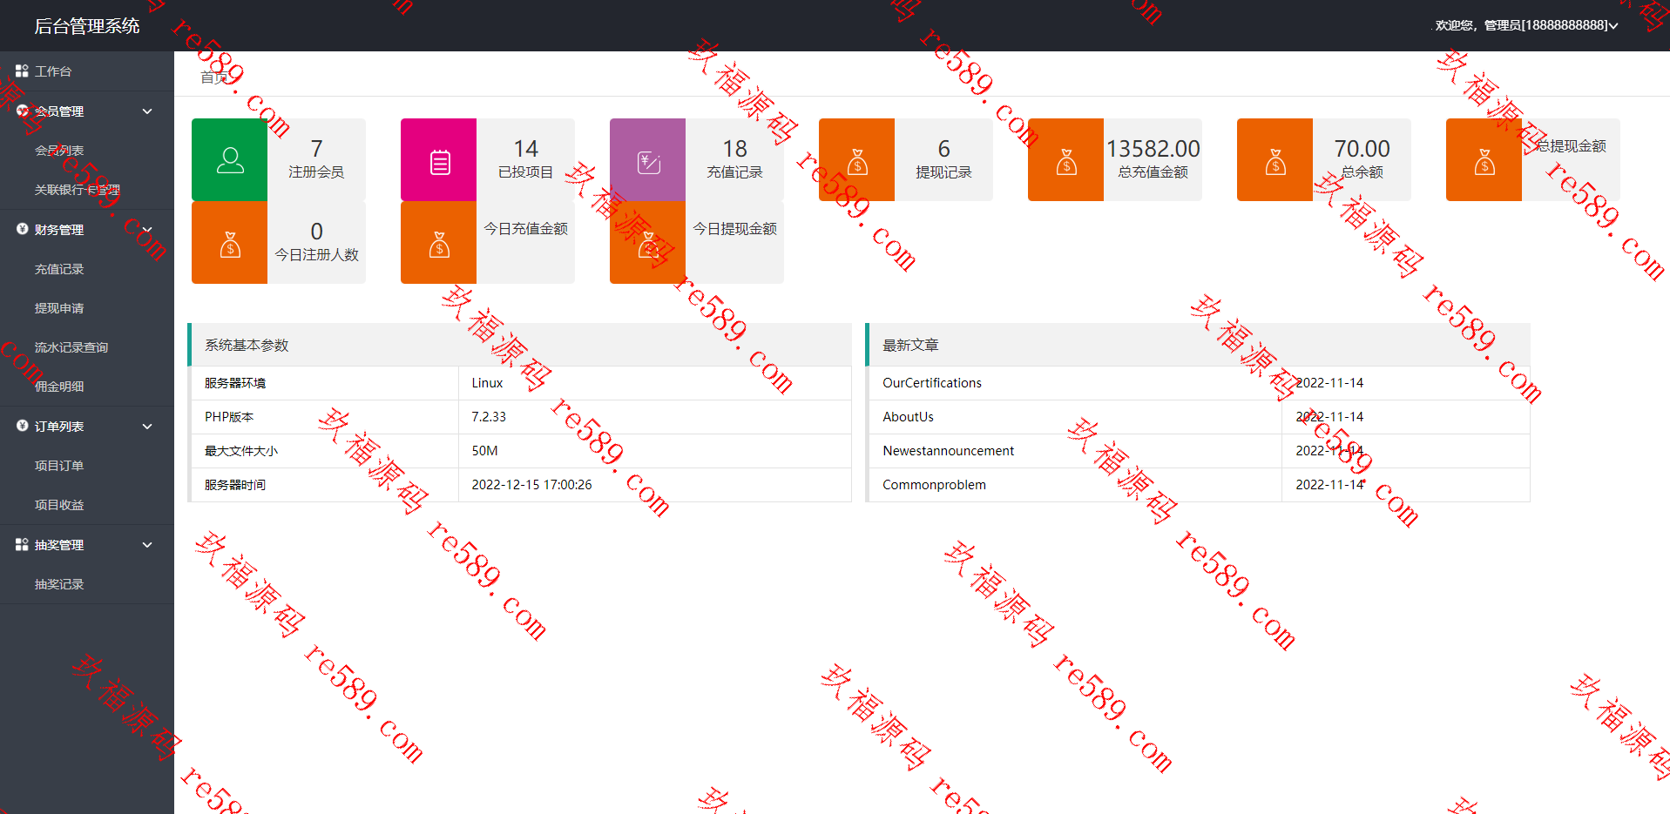1670x814 pixels.
Task: Open the Newestannouncement article
Action: [948, 451]
